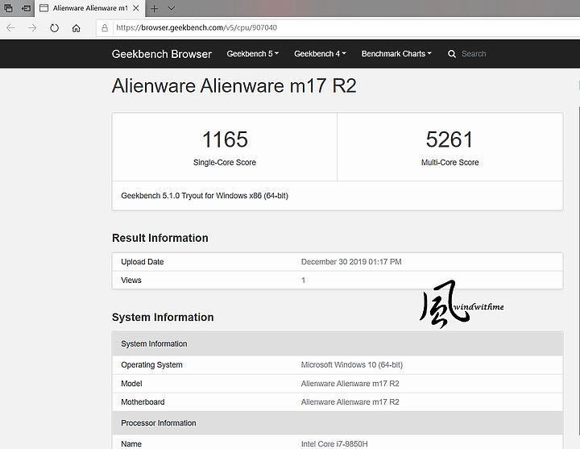Click the browser forward arrow
580x449 pixels.
(32, 27)
